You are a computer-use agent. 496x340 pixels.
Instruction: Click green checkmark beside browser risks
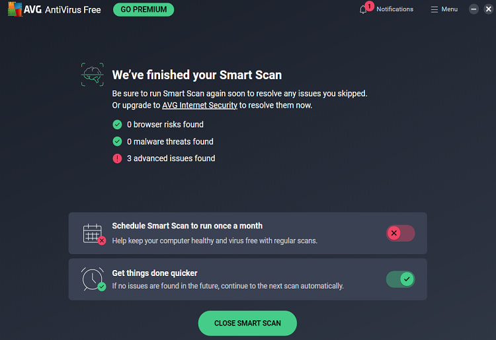(117, 124)
